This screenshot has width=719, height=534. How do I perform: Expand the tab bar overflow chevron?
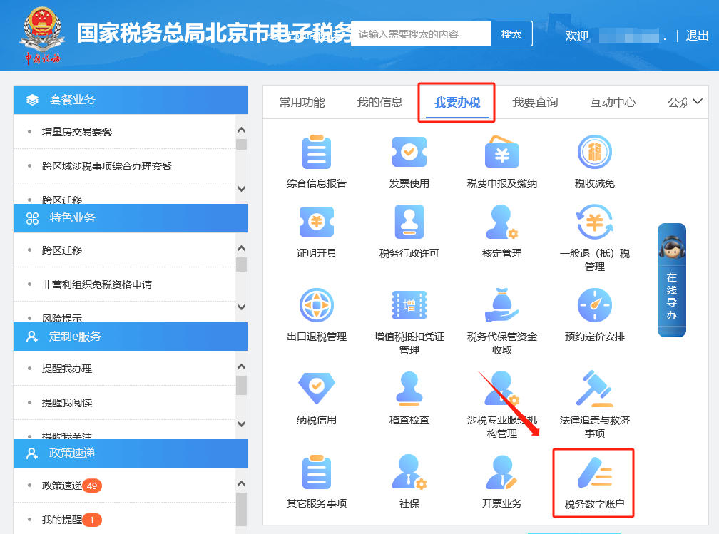point(698,102)
